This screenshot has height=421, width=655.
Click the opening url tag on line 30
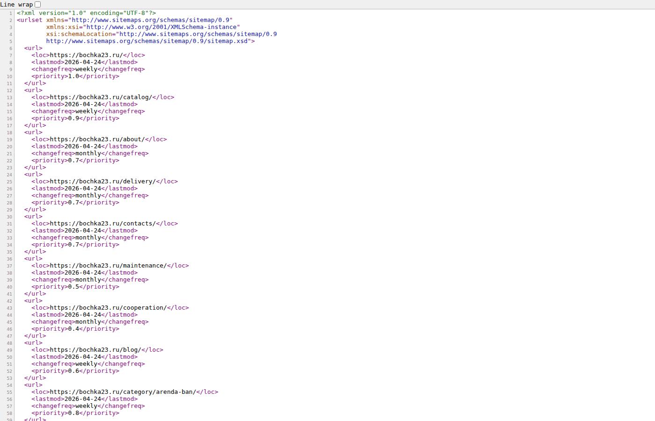pos(33,217)
